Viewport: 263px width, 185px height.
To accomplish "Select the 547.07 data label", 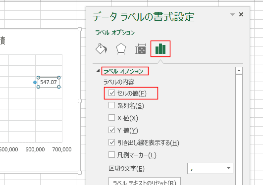I will [49, 82].
